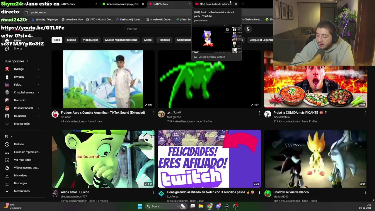Play adiós amor Quico thumbnail
375x211 pixels.
point(103,159)
